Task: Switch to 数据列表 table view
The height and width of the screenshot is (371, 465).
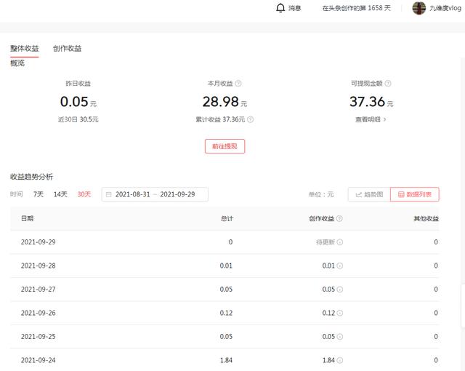Action: point(415,194)
